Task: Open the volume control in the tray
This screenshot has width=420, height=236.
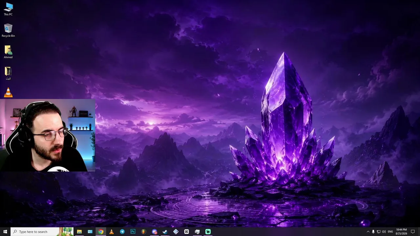Action: tap(384, 232)
